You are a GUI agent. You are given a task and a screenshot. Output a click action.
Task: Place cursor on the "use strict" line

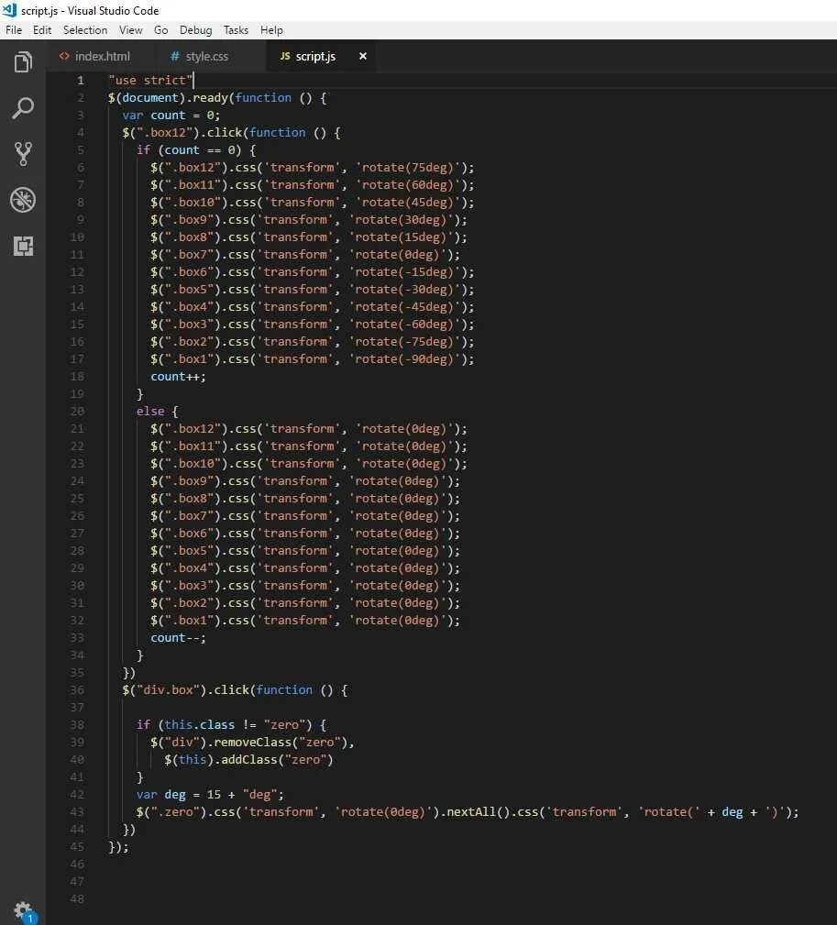click(151, 81)
